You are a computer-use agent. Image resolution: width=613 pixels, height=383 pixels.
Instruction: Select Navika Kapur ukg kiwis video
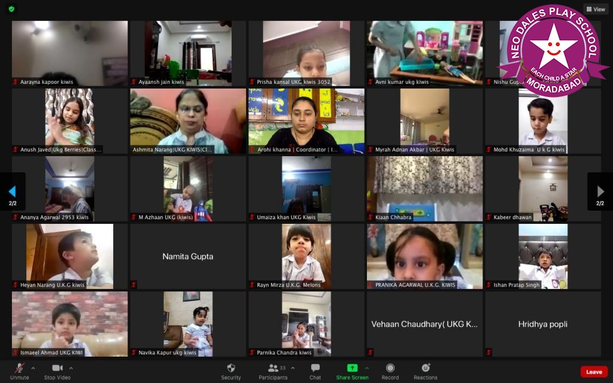[188, 324]
